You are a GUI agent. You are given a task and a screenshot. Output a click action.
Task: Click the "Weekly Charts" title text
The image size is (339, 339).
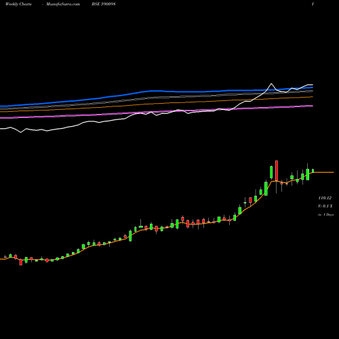18,4
